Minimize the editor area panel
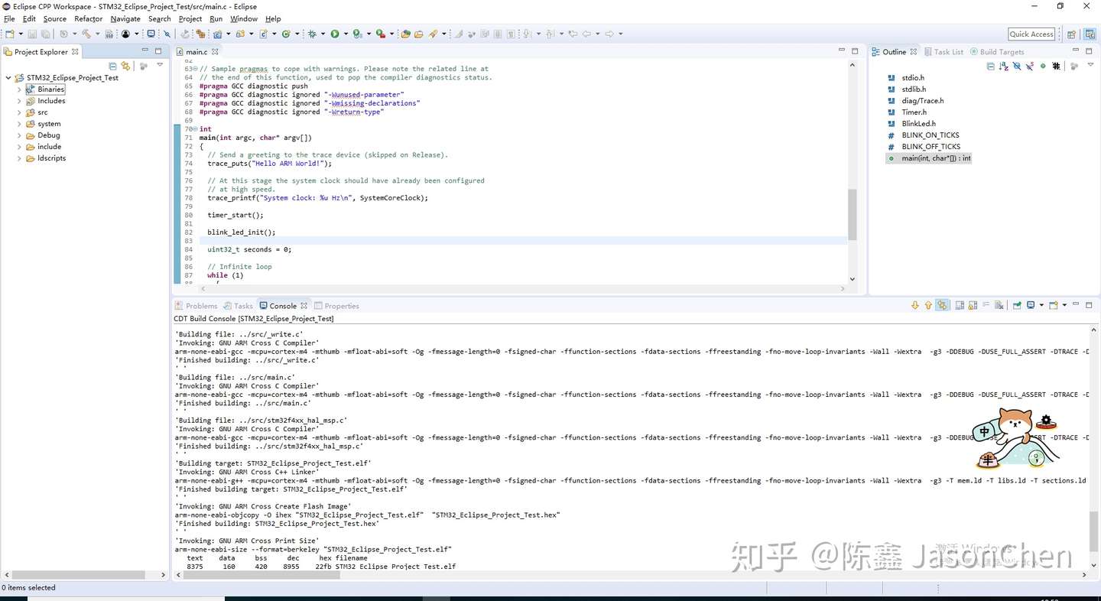The image size is (1101, 601). coord(842,51)
